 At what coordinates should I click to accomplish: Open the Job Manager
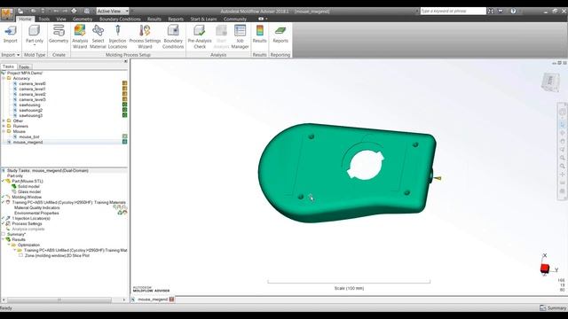coord(240,36)
